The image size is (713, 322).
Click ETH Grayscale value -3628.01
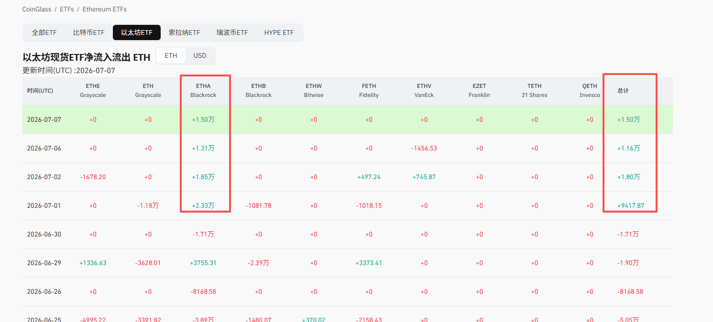tap(148, 263)
